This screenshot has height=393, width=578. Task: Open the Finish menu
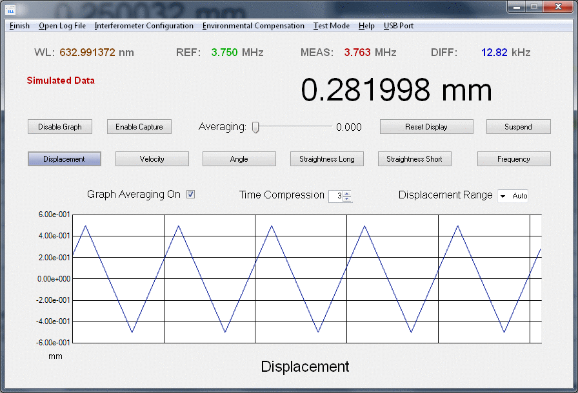pos(19,26)
